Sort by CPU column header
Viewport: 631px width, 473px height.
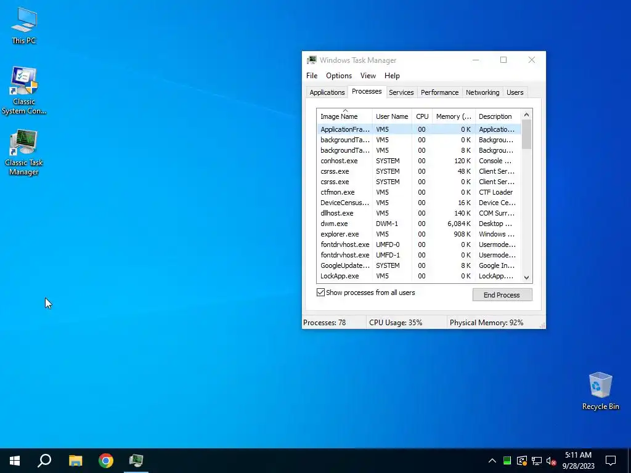click(x=422, y=116)
